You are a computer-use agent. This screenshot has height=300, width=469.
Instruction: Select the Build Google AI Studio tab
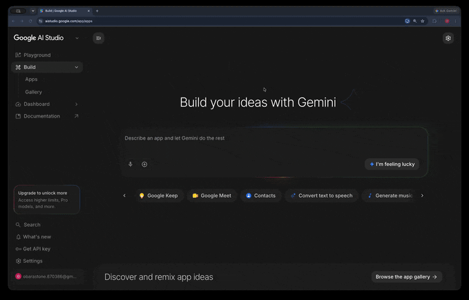64,11
